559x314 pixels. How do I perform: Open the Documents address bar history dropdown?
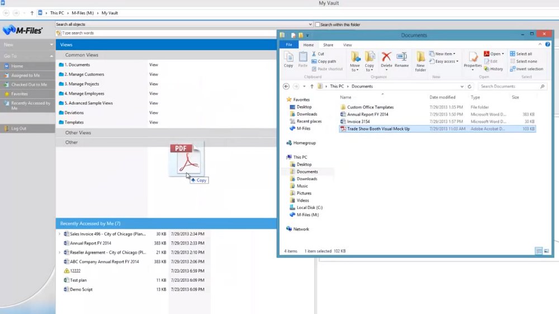point(462,86)
